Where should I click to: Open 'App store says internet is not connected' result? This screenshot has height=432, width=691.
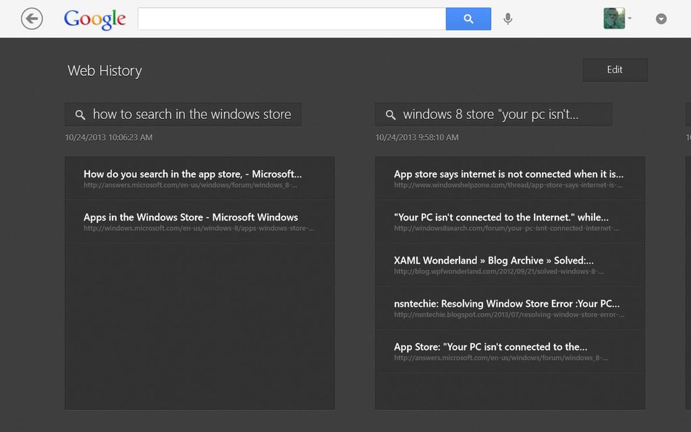[510, 178]
